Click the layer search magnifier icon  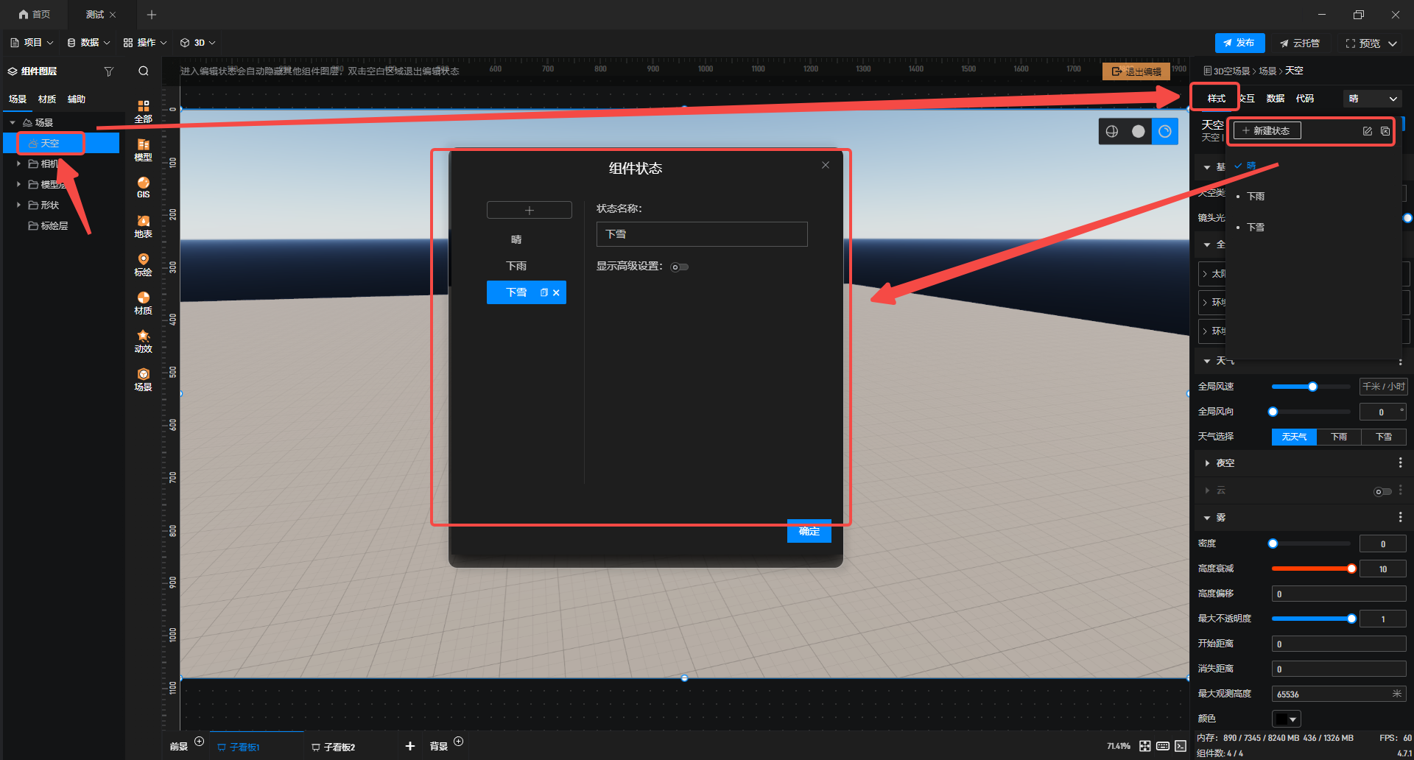pos(144,71)
